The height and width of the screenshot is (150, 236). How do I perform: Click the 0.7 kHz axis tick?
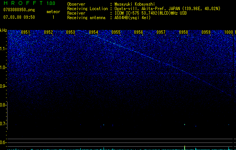click(3, 124)
